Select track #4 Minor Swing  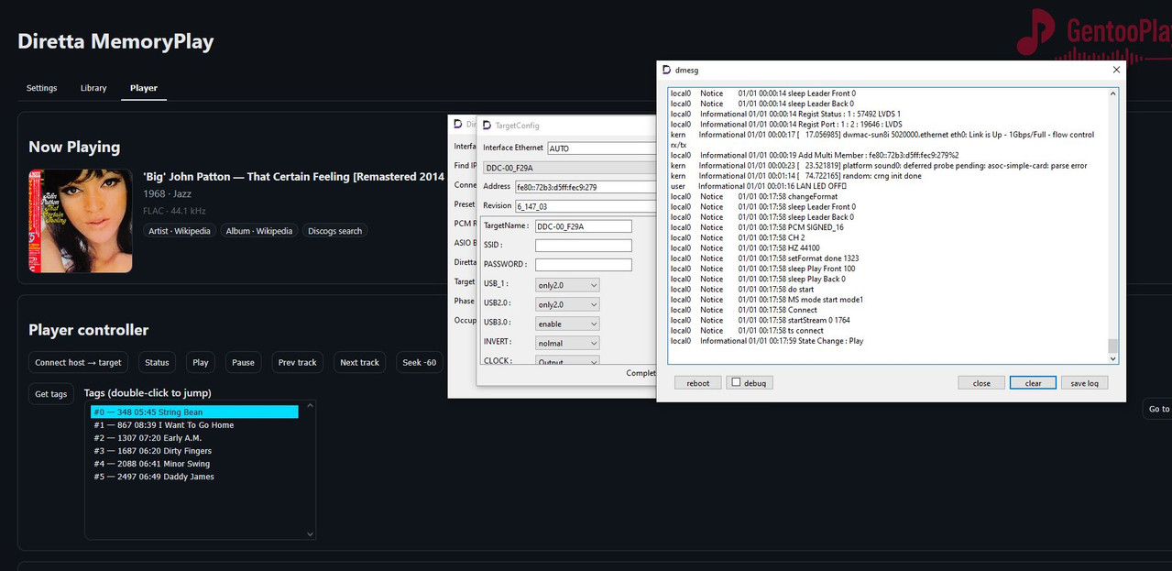coord(194,464)
